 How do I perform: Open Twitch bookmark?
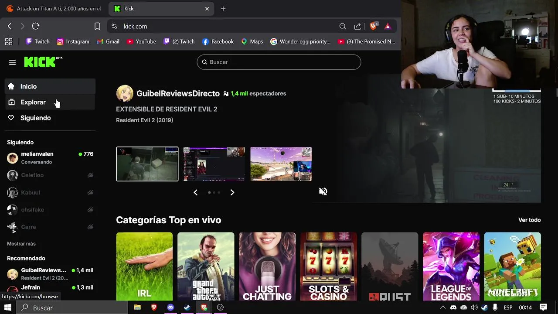[37, 41]
